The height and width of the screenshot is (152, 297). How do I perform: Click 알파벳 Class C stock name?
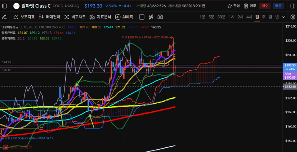pos(36,6)
